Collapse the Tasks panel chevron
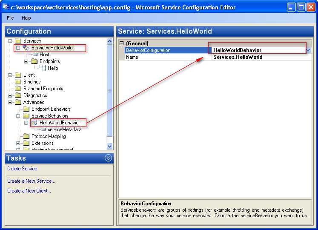Image resolution: width=318 pixels, height=230 pixels. (x=108, y=158)
